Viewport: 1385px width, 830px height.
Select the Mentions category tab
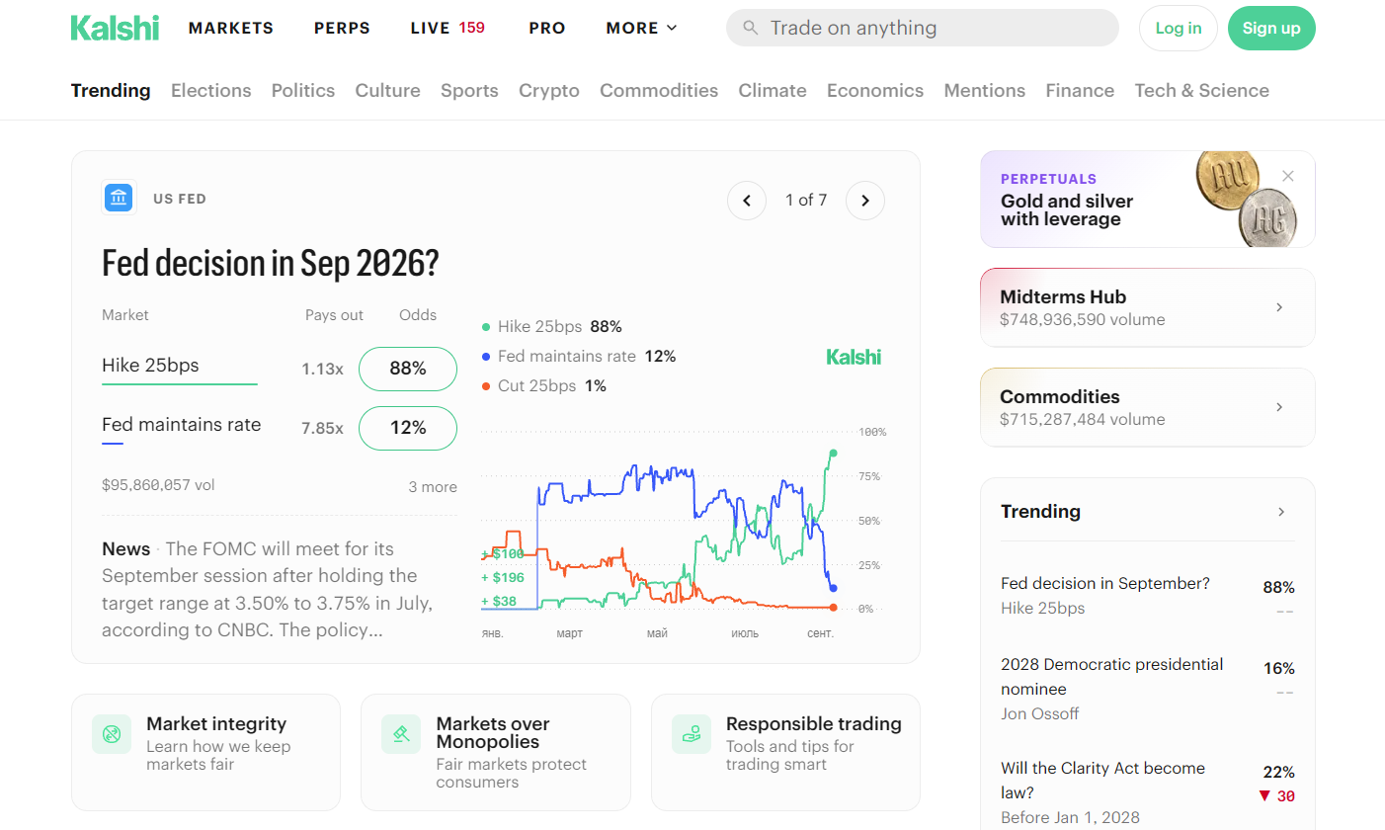coord(985,90)
